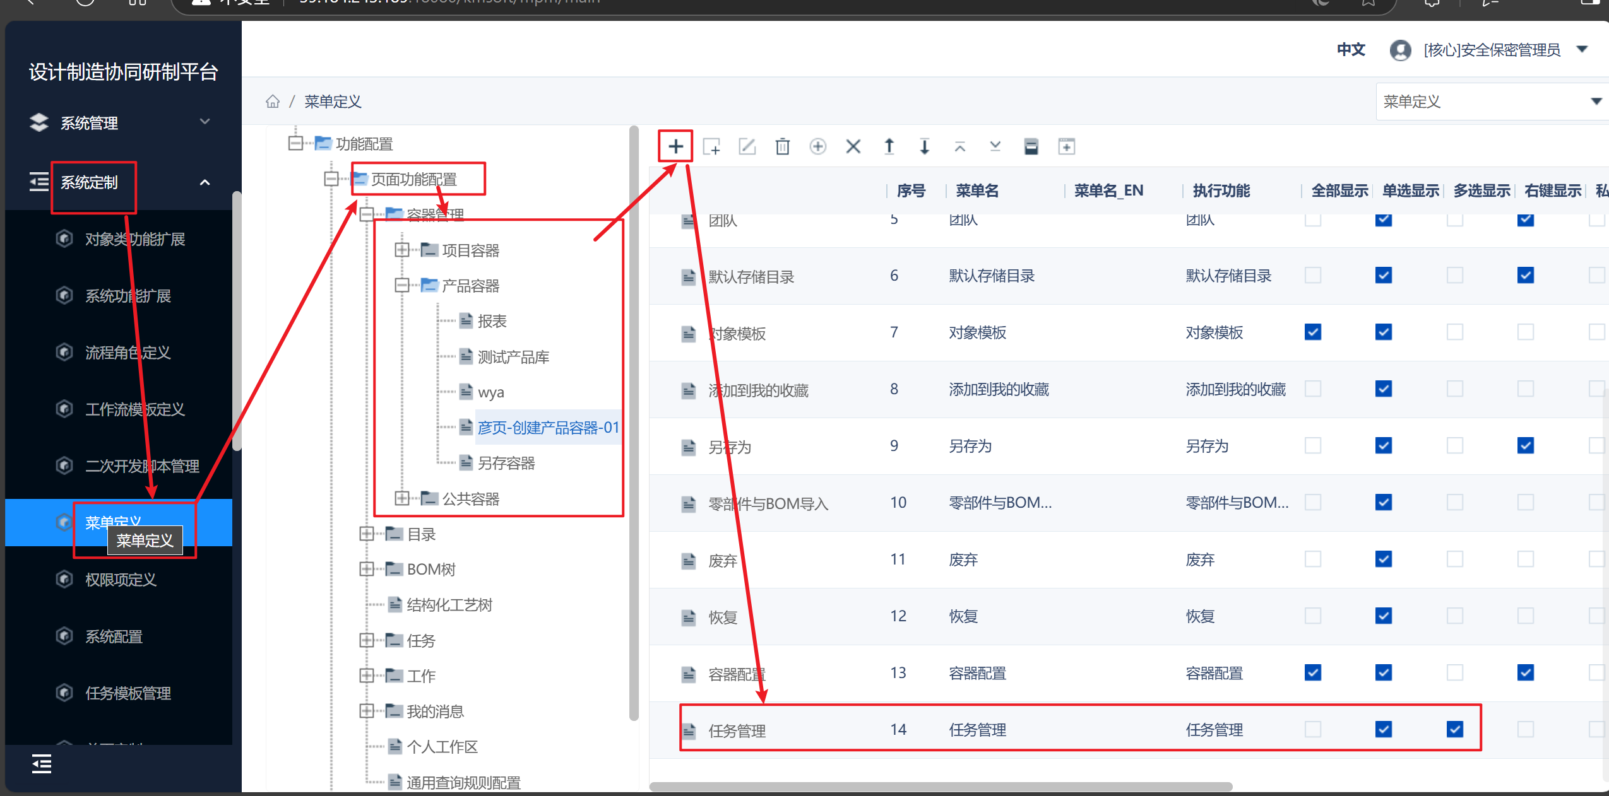This screenshot has height=796, width=1609.
Task: Click the home breadcrumb icon
Action: click(272, 102)
